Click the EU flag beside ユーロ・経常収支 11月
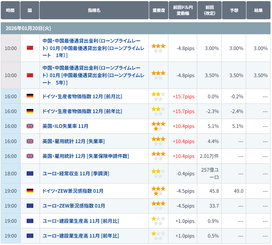 [30, 173]
